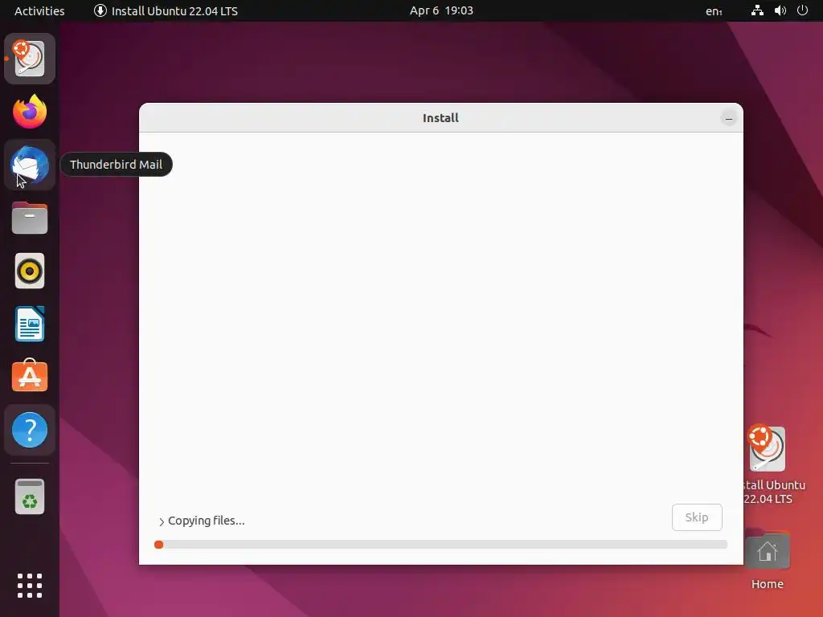Open the Activities overview

(x=39, y=11)
